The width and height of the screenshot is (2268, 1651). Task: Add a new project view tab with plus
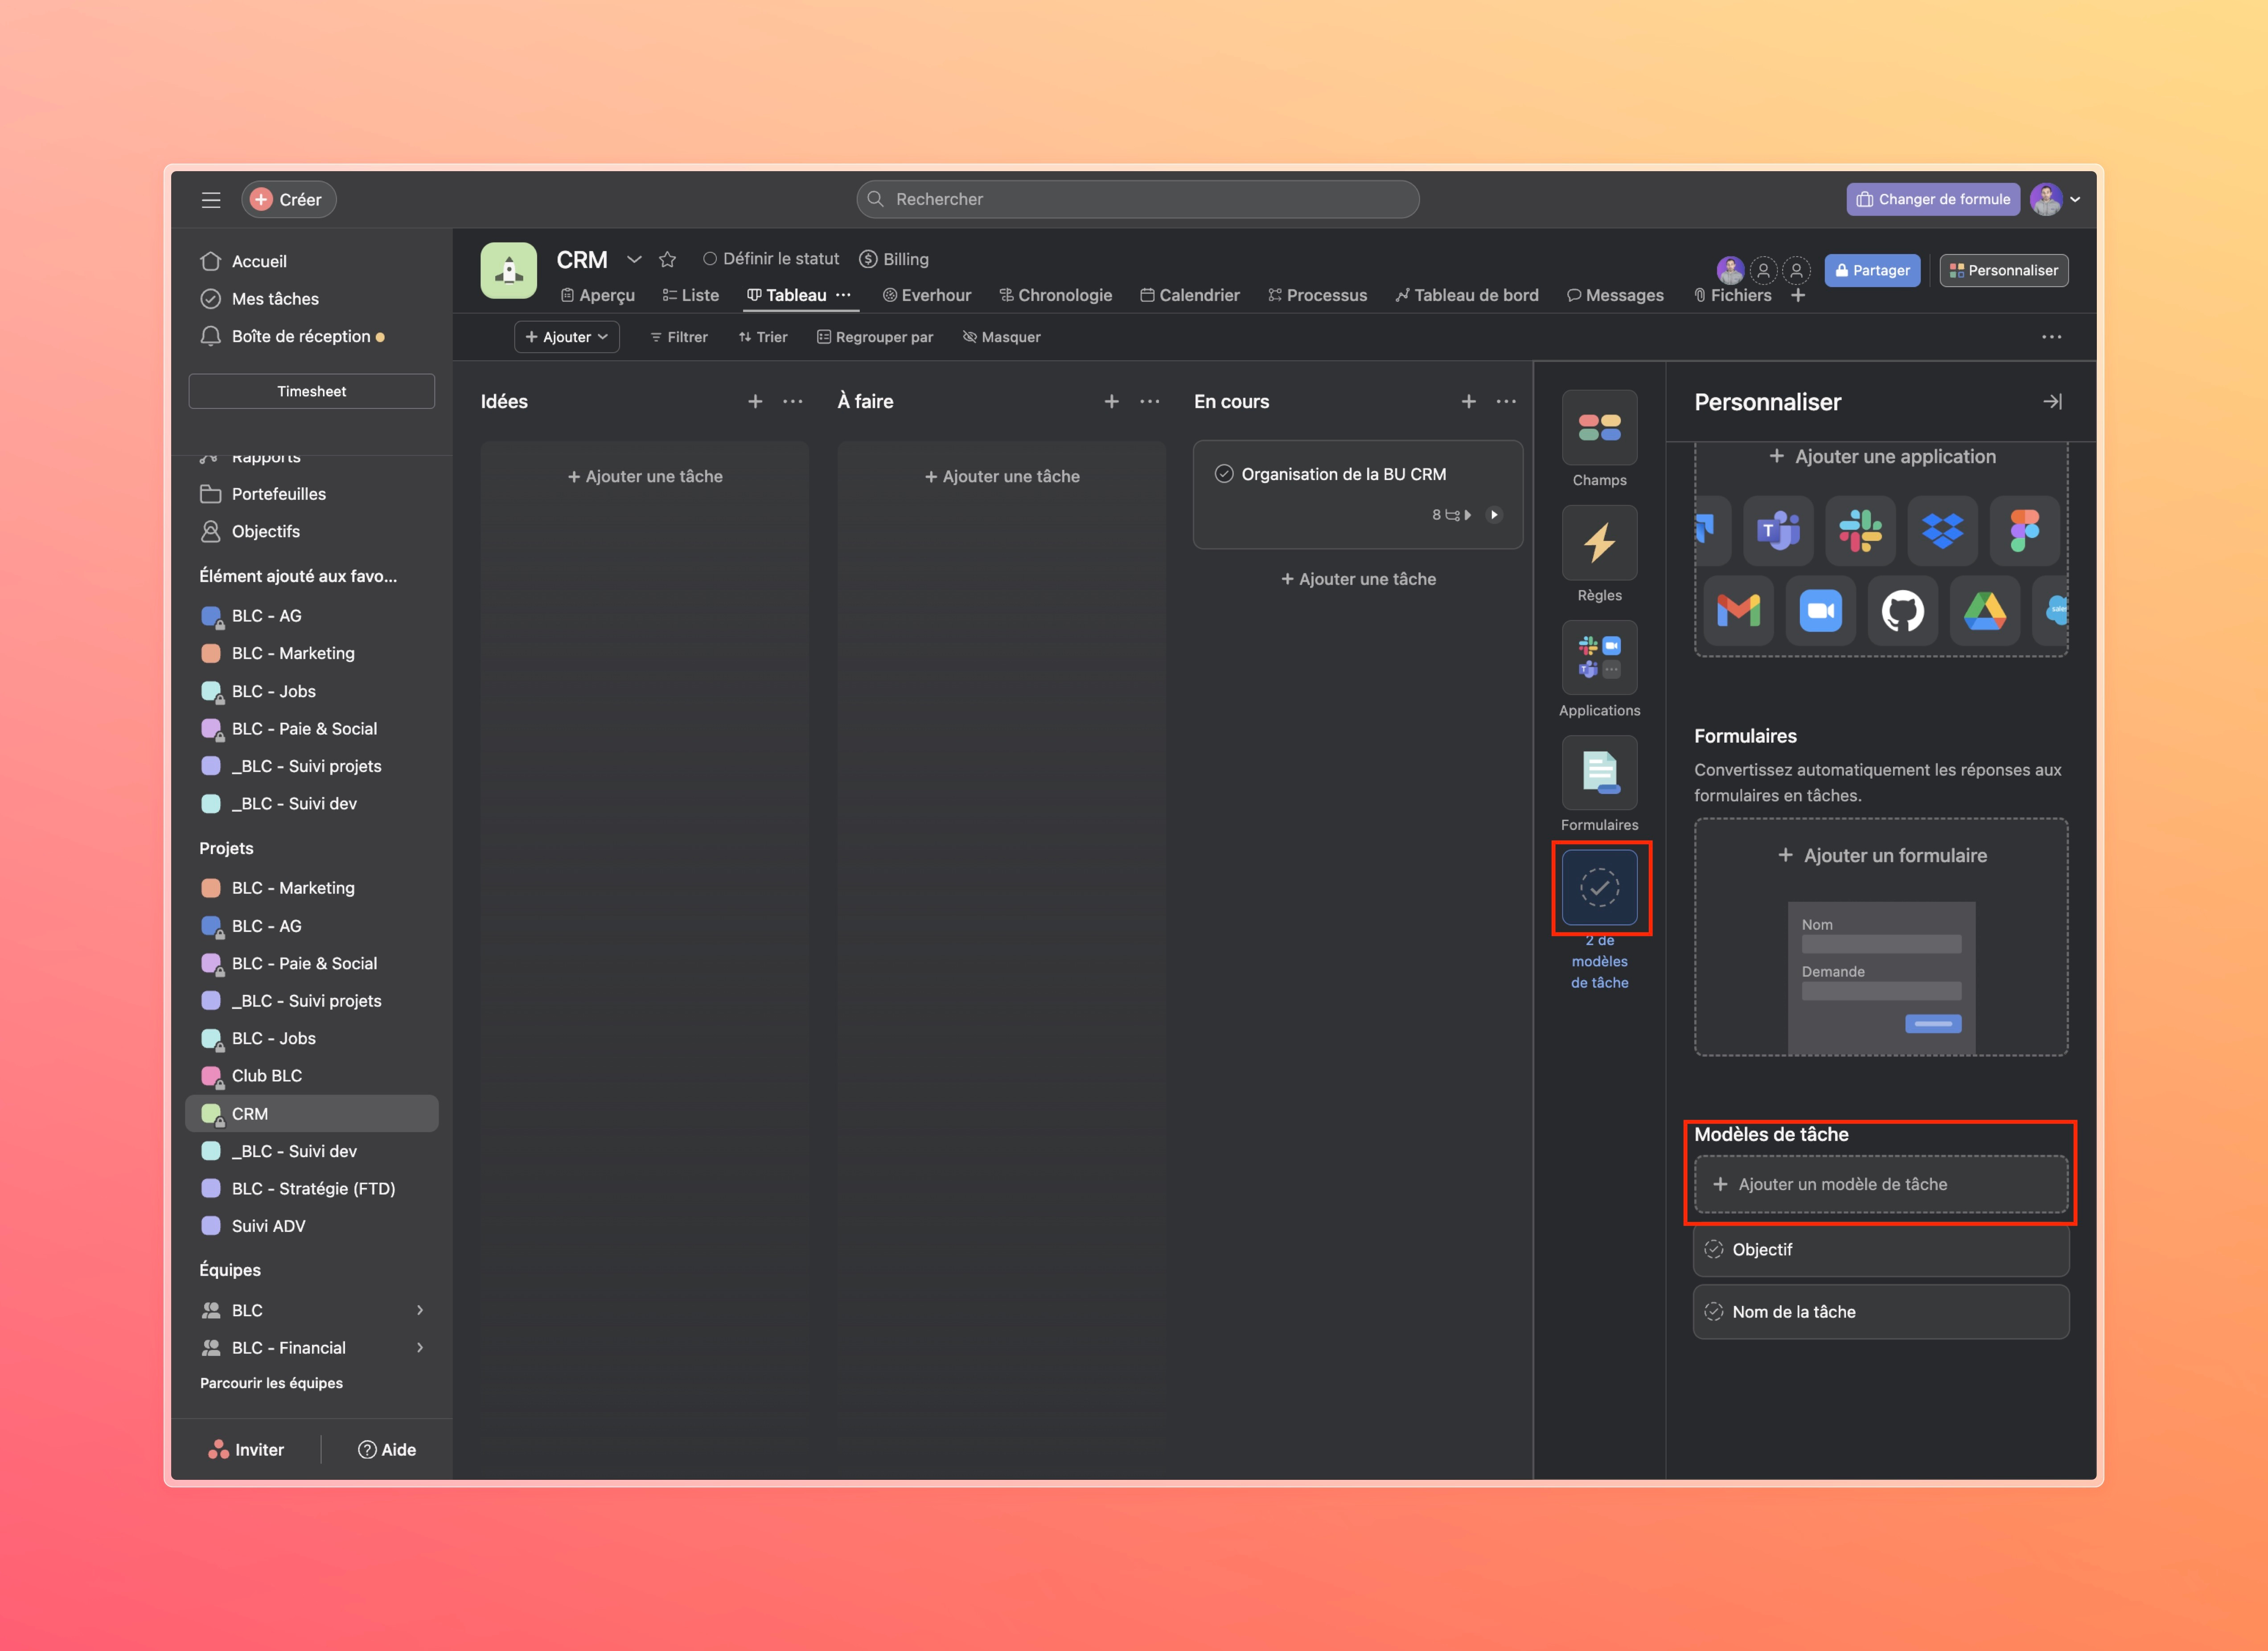[1798, 296]
